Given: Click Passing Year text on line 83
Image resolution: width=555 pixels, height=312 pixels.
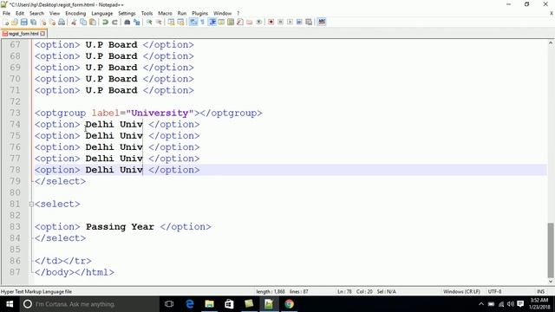Looking at the screenshot, I should [x=120, y=227].
